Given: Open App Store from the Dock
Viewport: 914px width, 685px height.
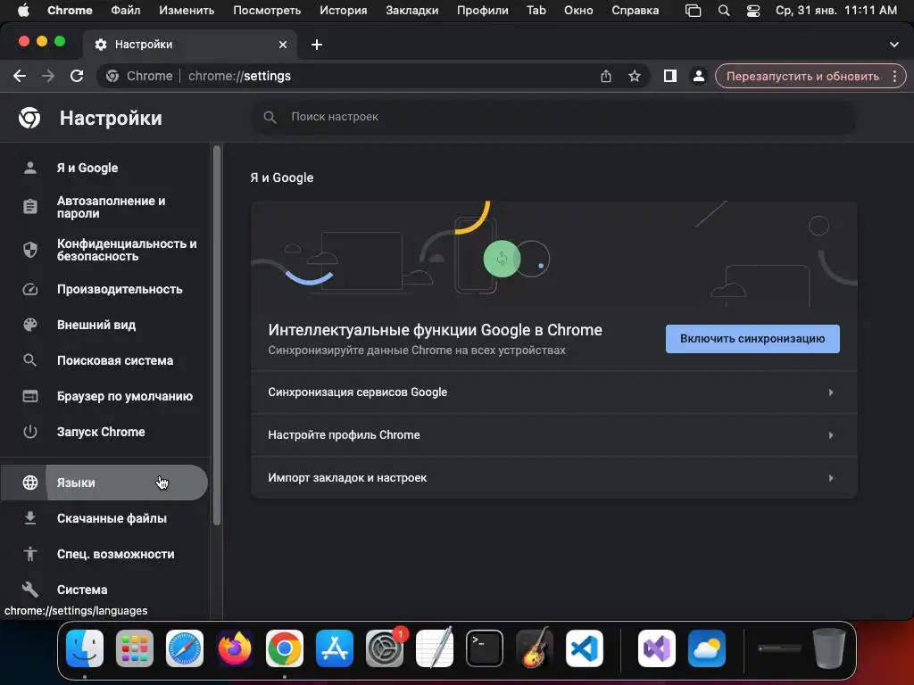Looking at the screenshot, I should click(335, 648).
